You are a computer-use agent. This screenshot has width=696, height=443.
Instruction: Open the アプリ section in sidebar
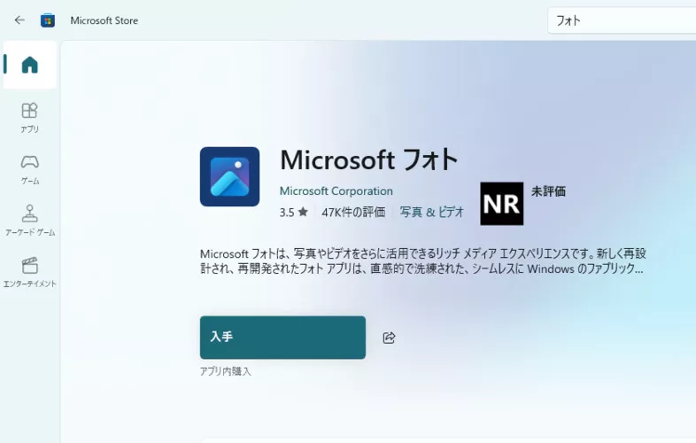tap(30, 118)
